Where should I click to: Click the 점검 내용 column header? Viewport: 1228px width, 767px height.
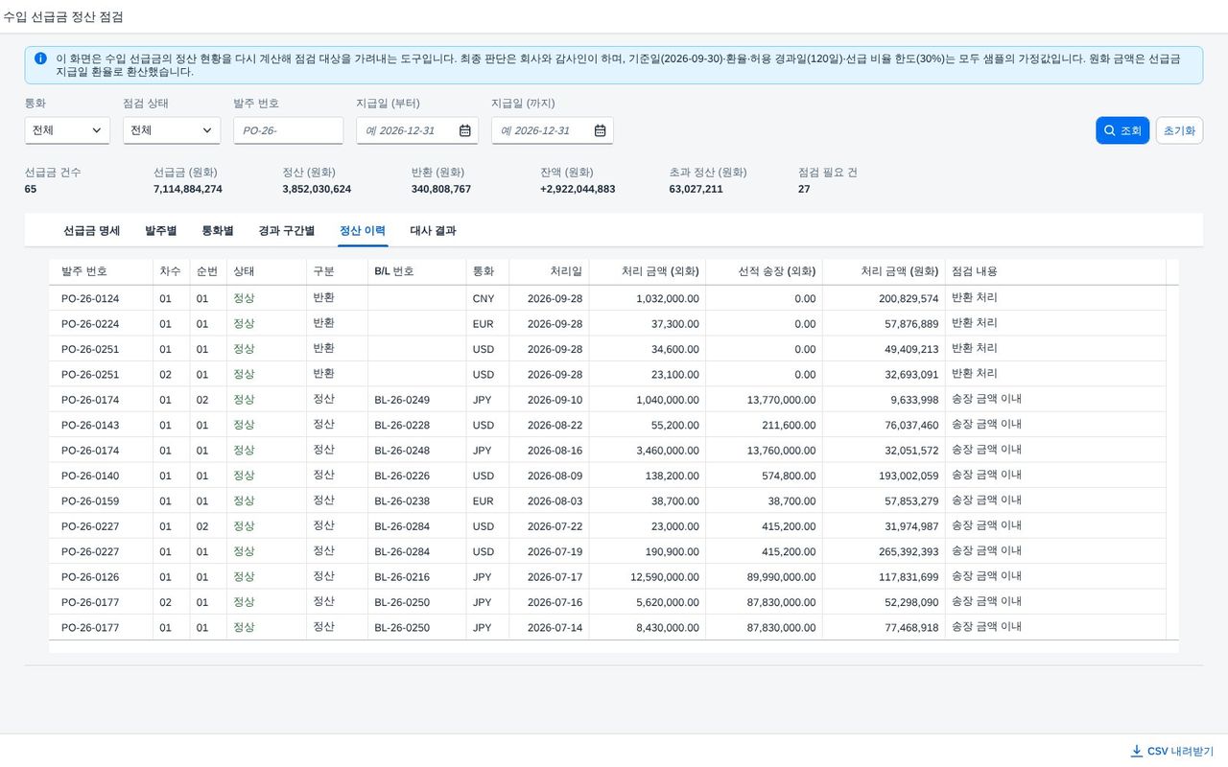pyautogui.click(x=1055, y=271)
